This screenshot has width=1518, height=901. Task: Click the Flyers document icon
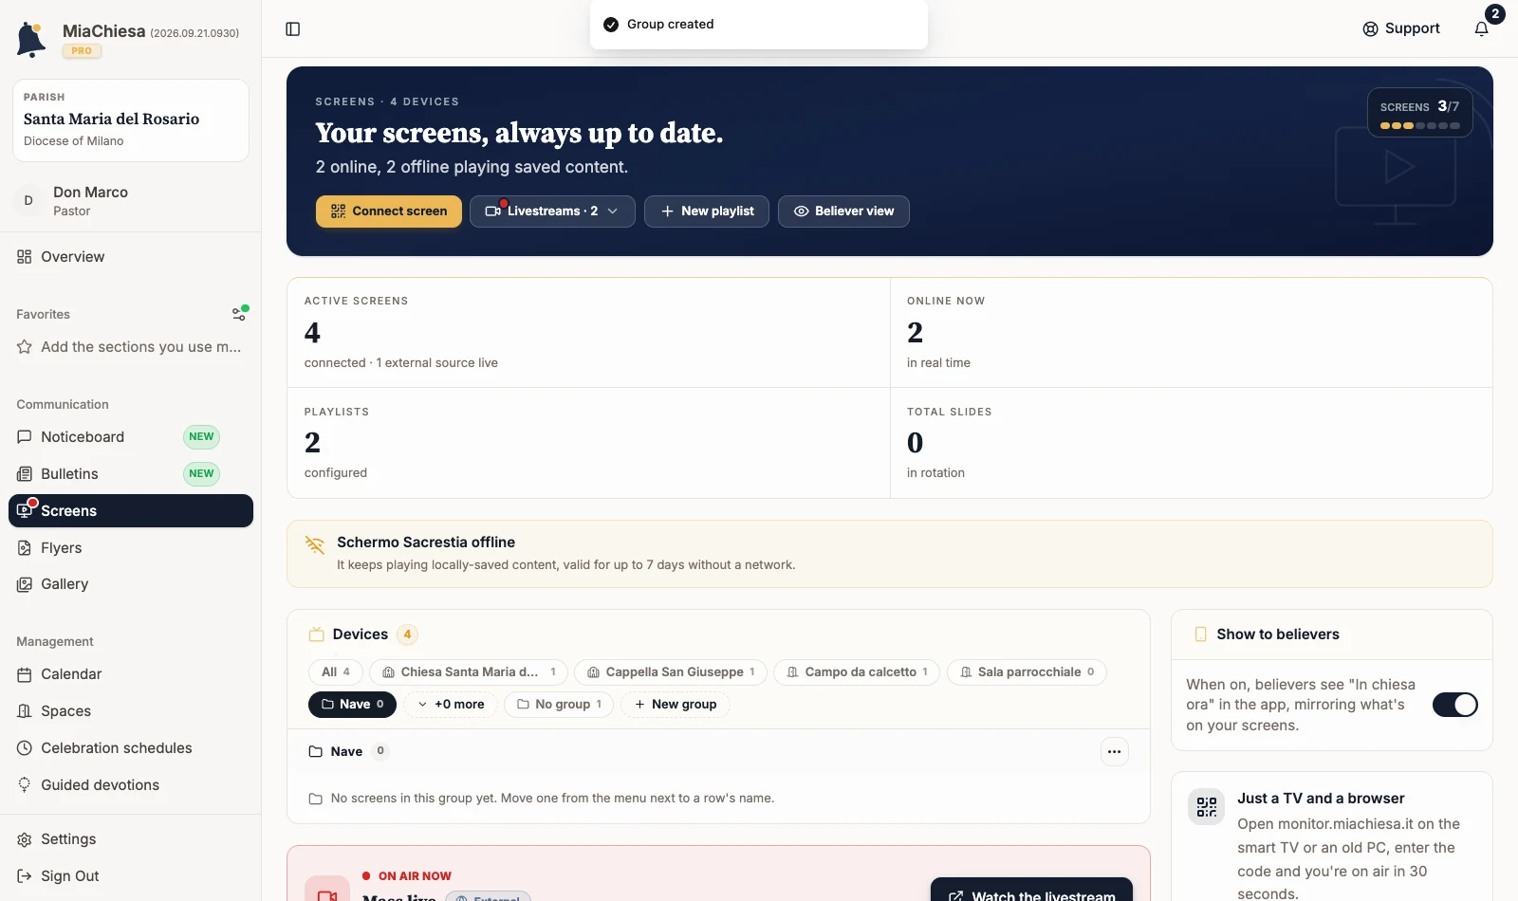point(25,548)
